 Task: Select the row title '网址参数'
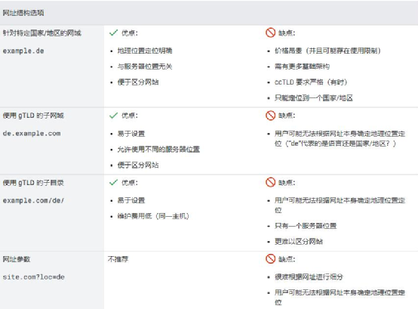(x=17, y=259)
